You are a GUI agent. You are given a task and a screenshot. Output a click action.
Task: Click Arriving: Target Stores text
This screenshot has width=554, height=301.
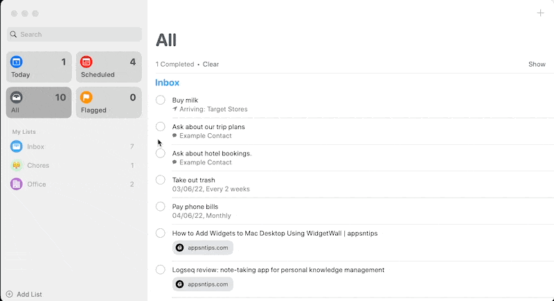tap(213, 110)
